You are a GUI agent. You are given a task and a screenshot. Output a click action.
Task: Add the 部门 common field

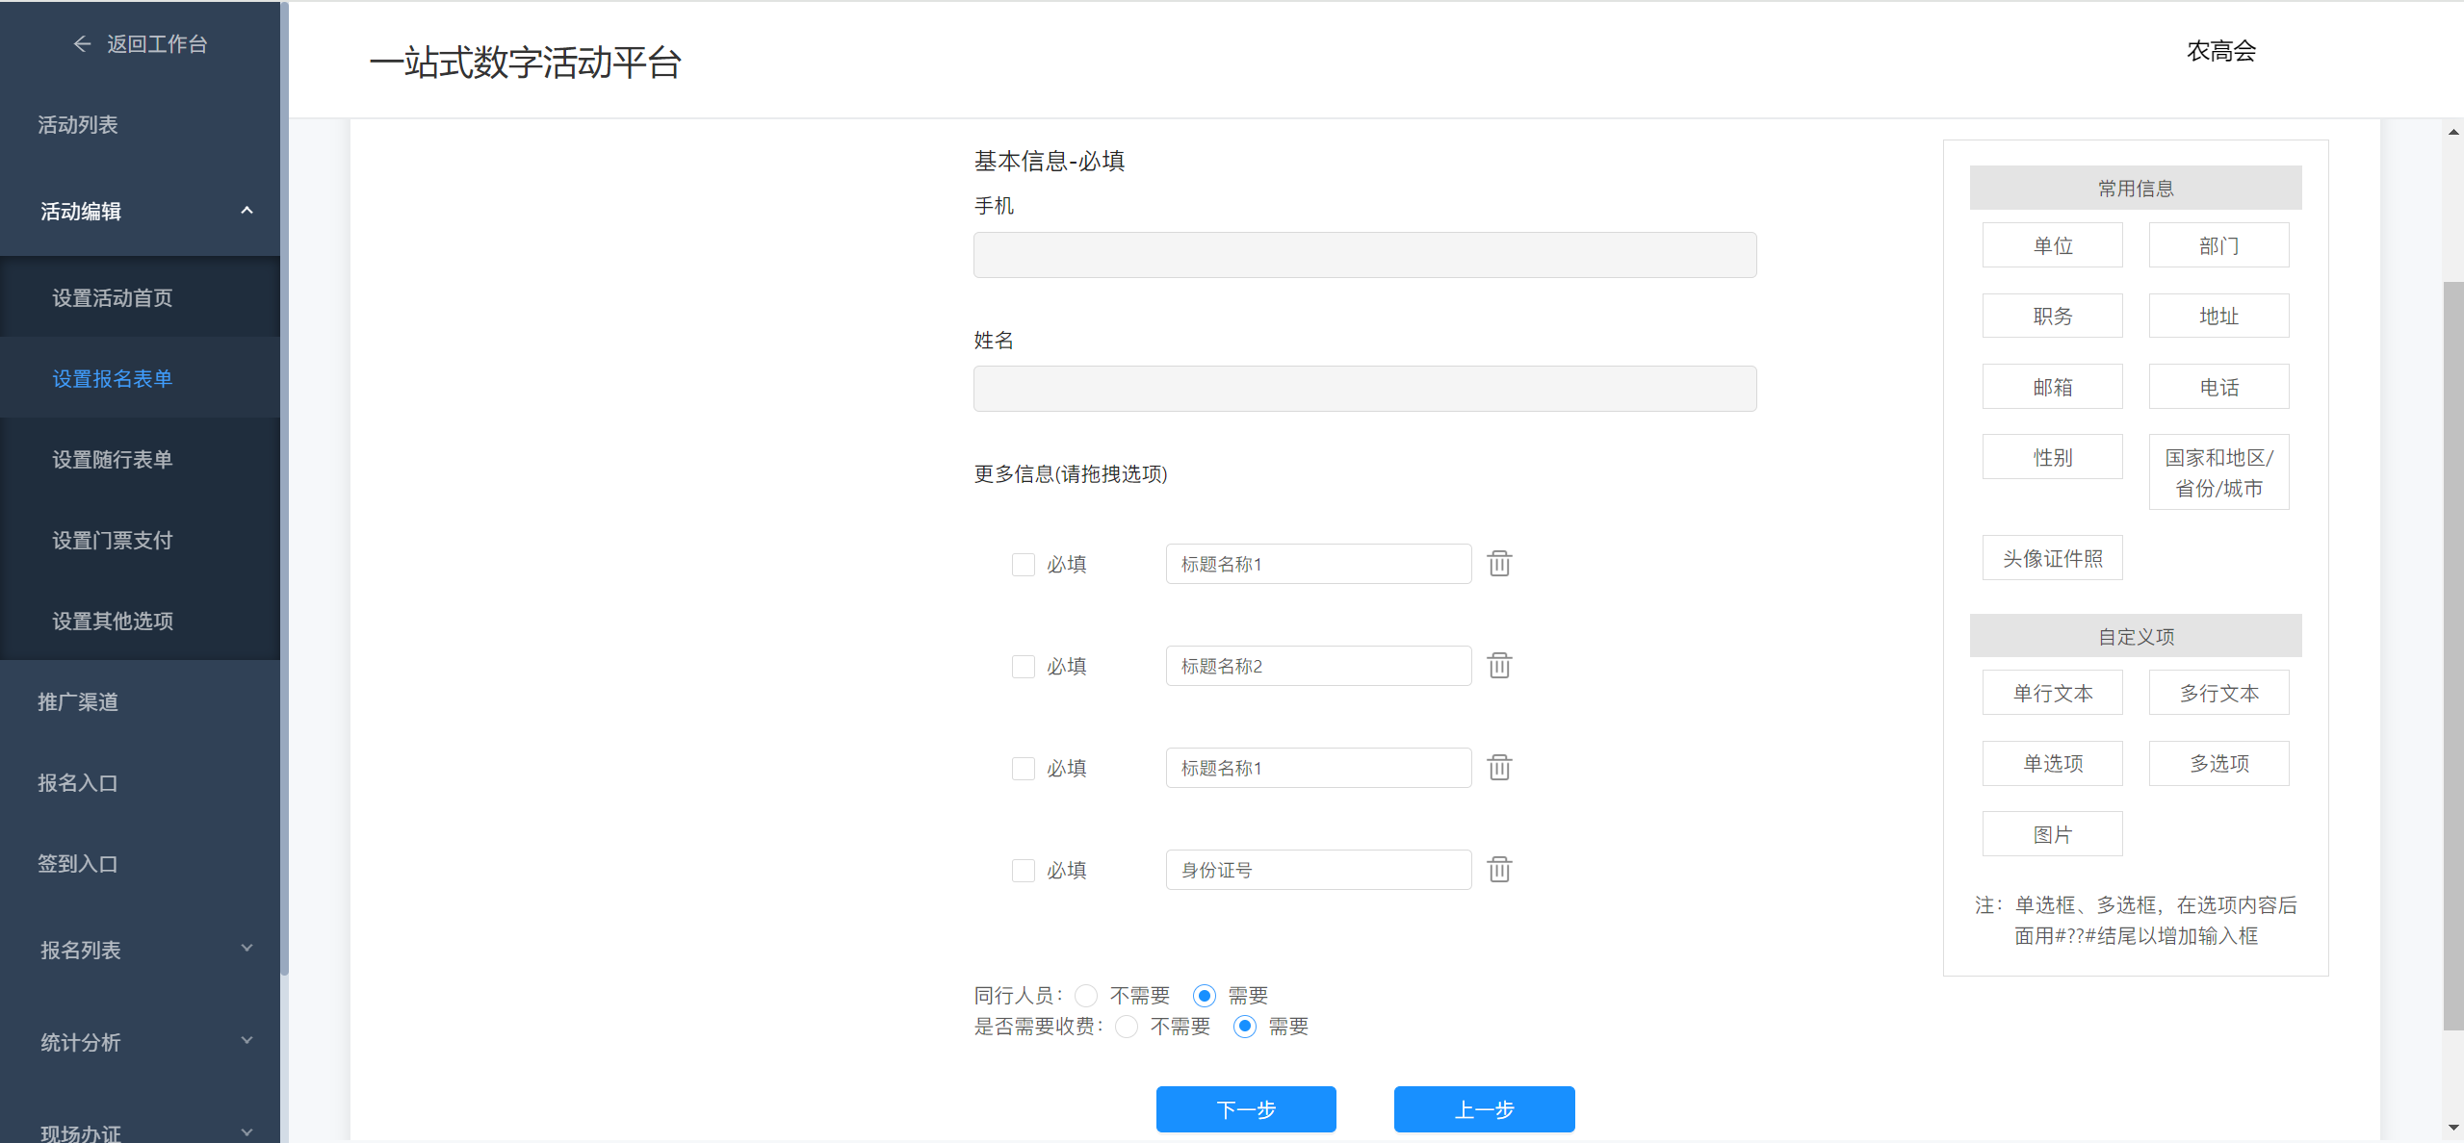tap(2218, 245)
